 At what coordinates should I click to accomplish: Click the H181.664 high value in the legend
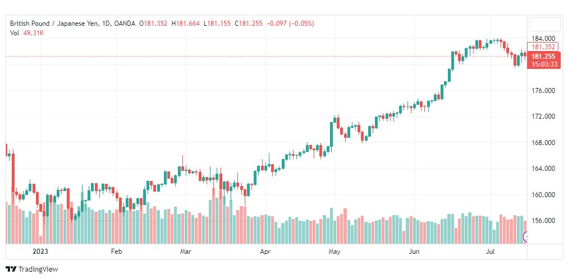click(185, 24)
